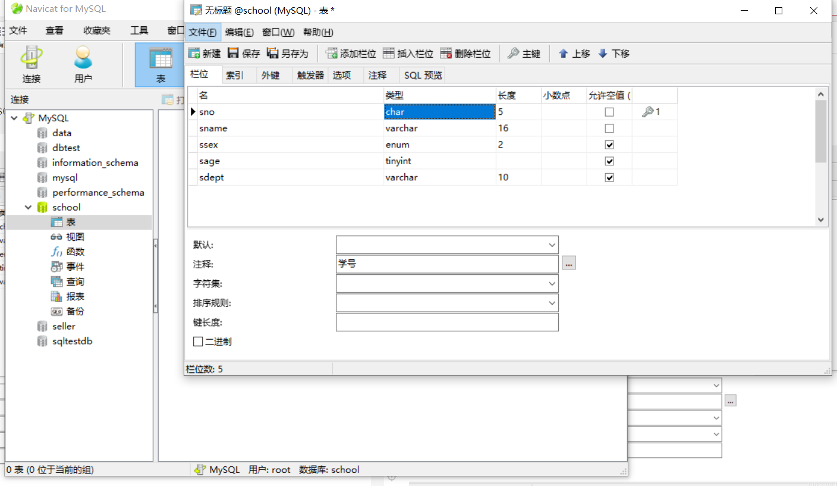Open the 字符集 charset dropdown
Screen dimensions: 837x486
pos(552,284)
